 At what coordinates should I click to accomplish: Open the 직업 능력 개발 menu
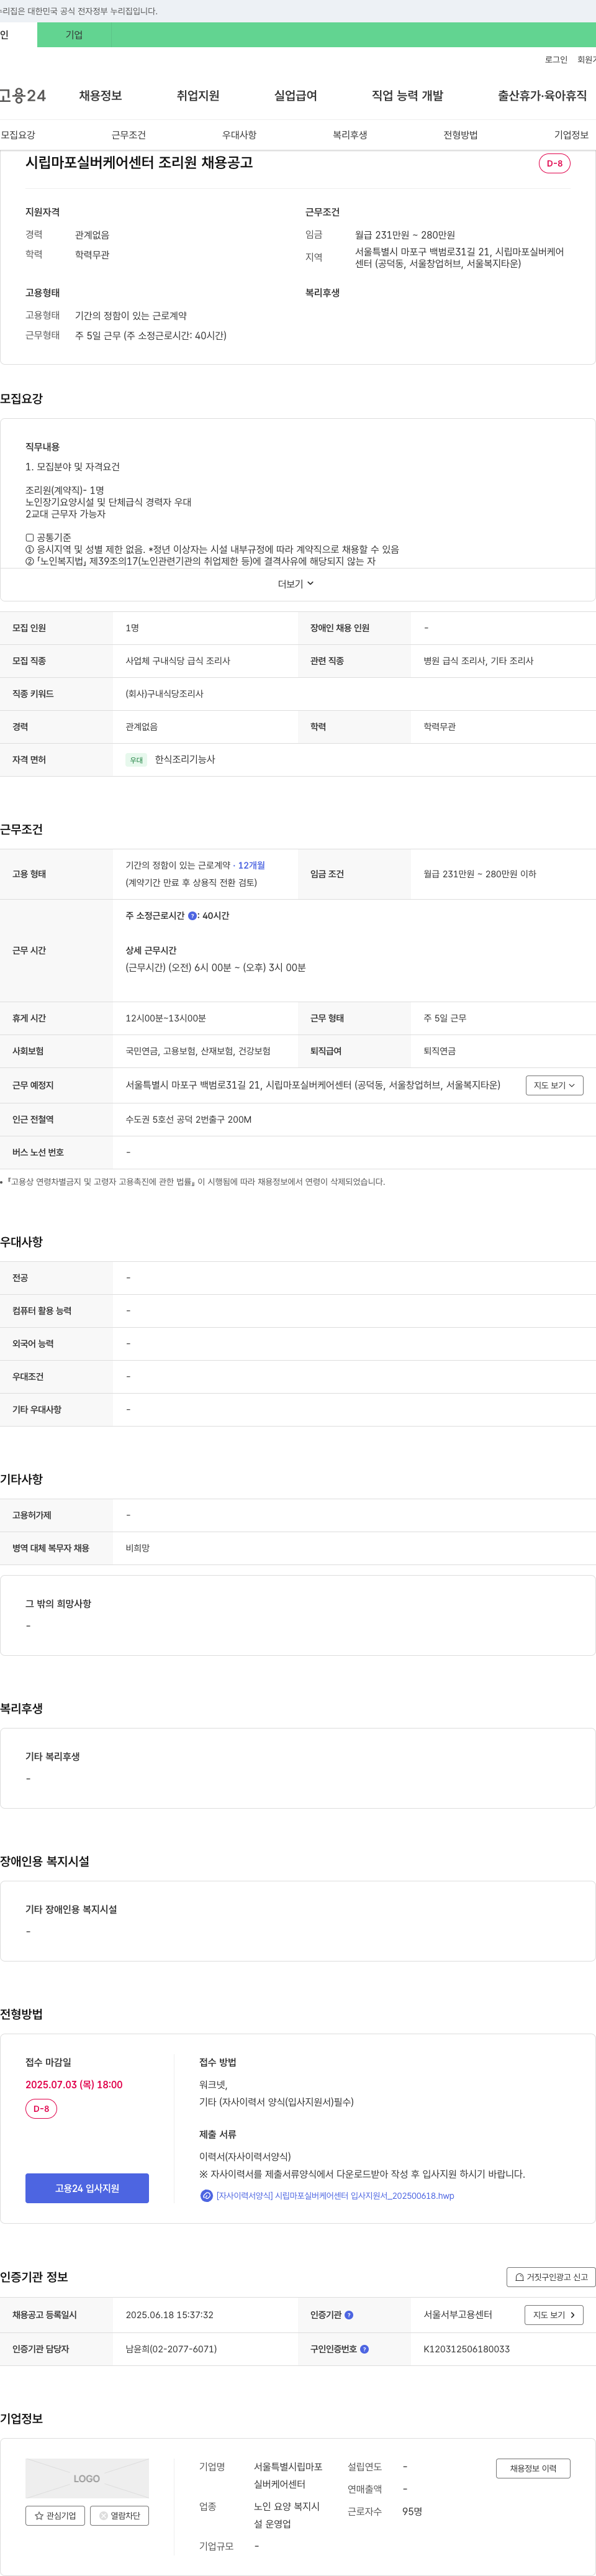click(407, 96)
